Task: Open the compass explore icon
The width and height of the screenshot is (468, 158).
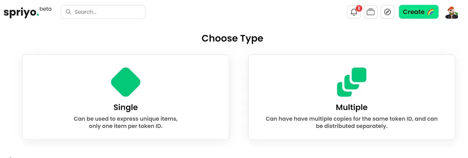Action: pyautogui.click(x=388, y=12)
